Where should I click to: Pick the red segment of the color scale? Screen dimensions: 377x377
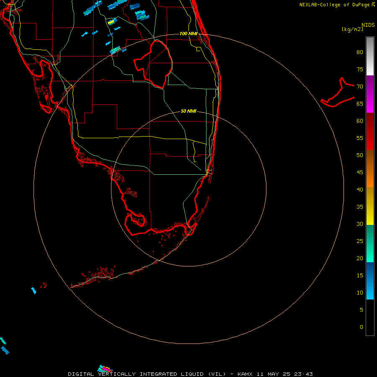coord(370,131)
